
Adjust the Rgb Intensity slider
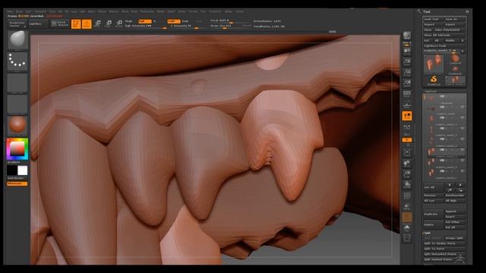146,26
